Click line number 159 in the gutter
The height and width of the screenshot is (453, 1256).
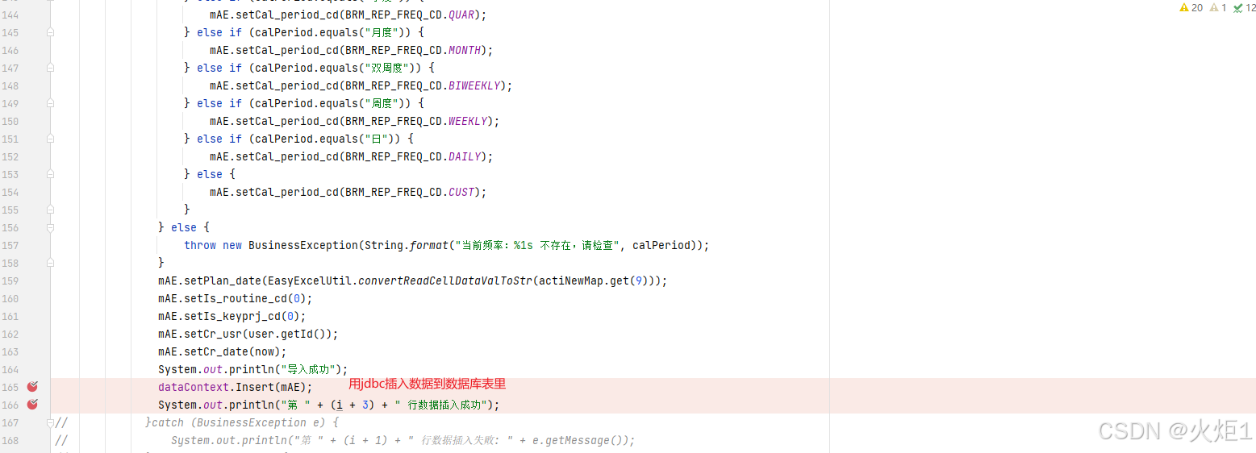(x=10, y=281)
